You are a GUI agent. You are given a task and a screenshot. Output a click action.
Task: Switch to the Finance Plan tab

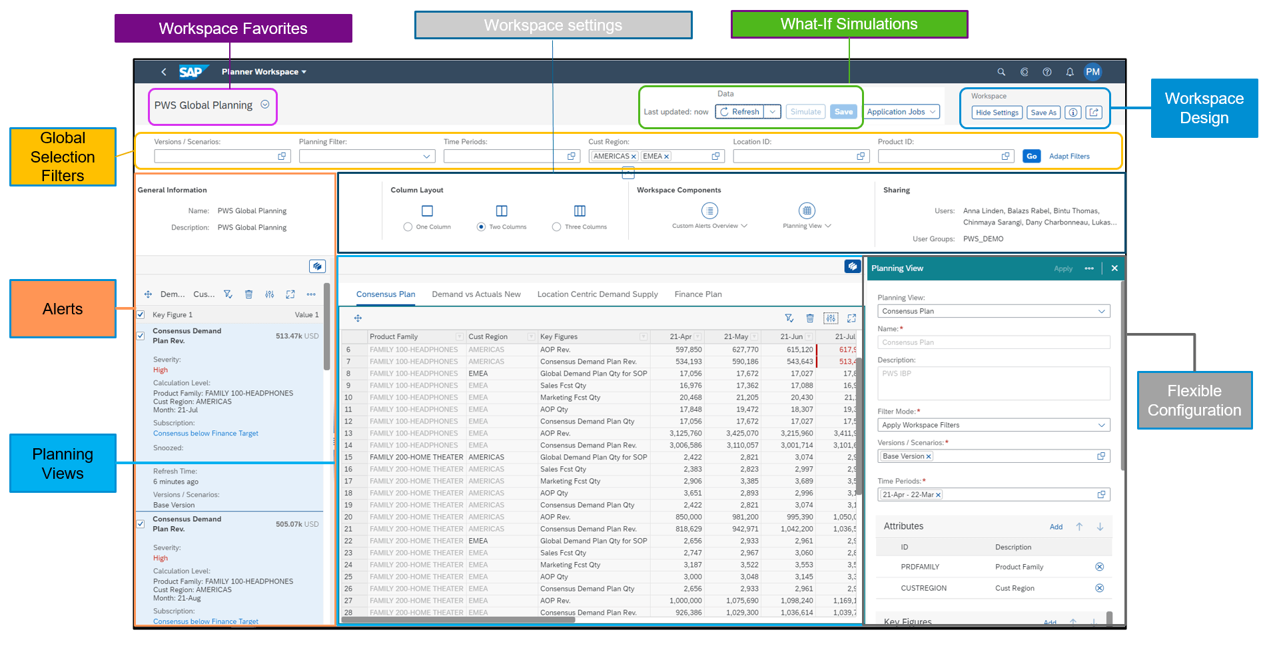pyautogui.click(x=697, y=294)
